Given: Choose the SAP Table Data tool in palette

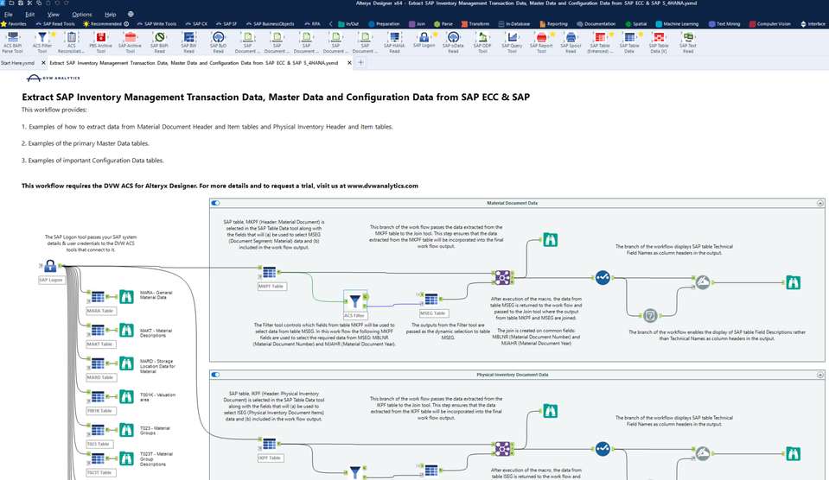Looking at the screenshot, I should click(629, 37).
